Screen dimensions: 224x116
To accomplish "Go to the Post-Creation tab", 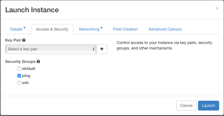I will pos(125,29).
